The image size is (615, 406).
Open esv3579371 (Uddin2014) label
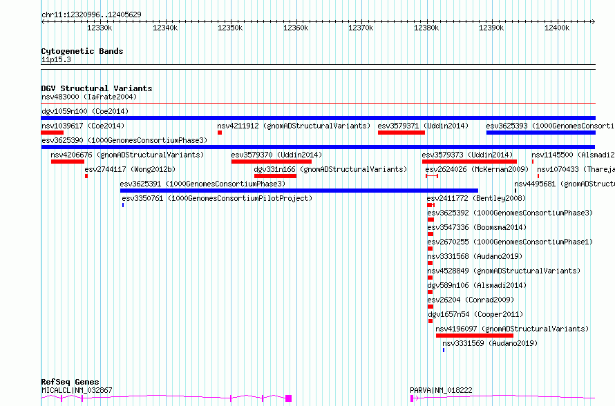tap(423, 126)
